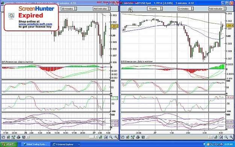
Task: Click the hand icon in system tray
Action: tap(208, 144)
